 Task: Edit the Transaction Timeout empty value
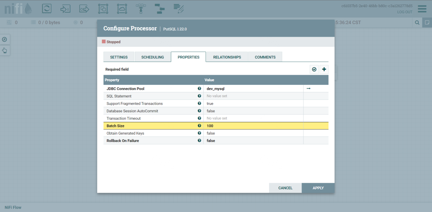pos(253,118)
